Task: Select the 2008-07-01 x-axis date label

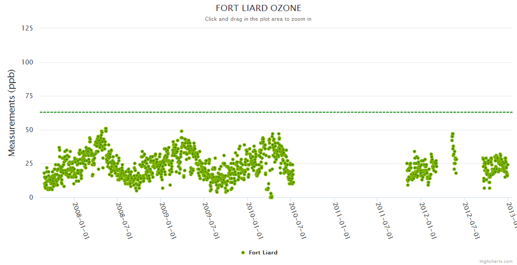Action: 124,220
